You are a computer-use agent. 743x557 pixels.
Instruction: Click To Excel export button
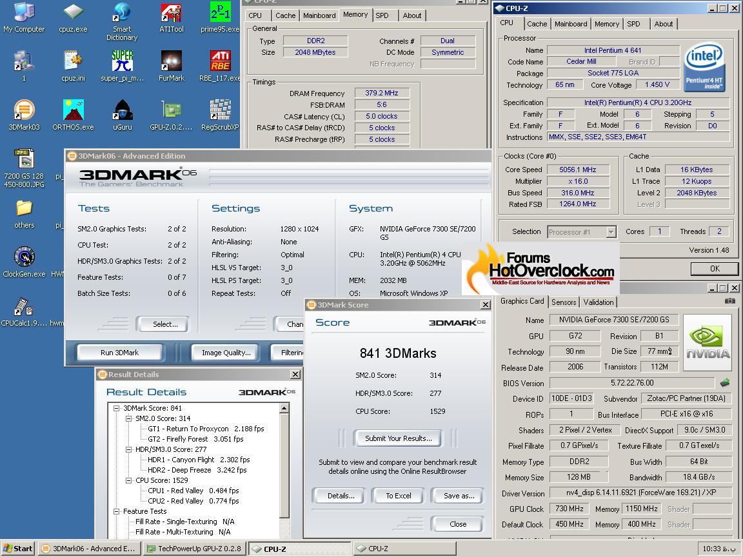point(398,495)
